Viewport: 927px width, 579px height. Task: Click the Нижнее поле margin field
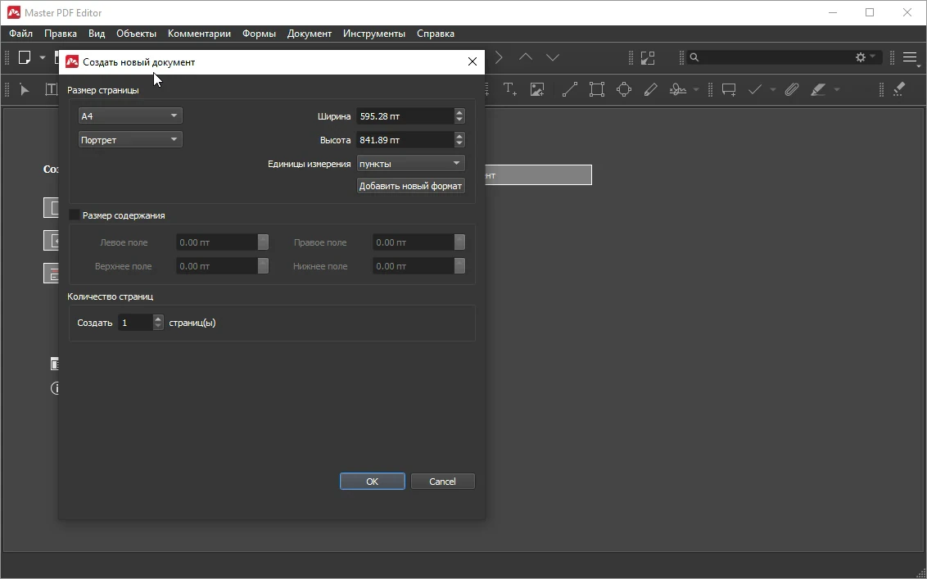tap(414, 265)
